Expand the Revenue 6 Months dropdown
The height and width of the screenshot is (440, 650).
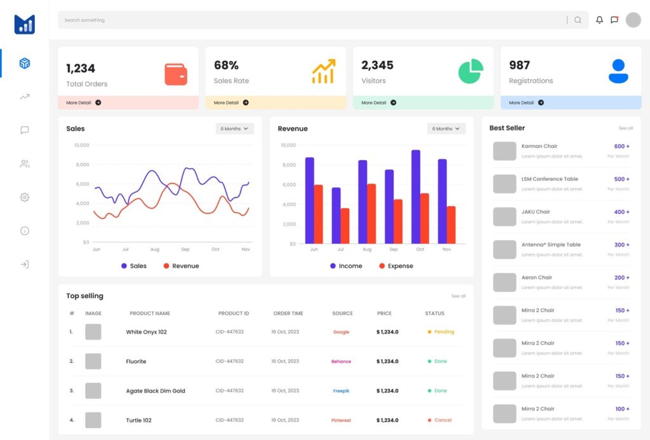446,129
